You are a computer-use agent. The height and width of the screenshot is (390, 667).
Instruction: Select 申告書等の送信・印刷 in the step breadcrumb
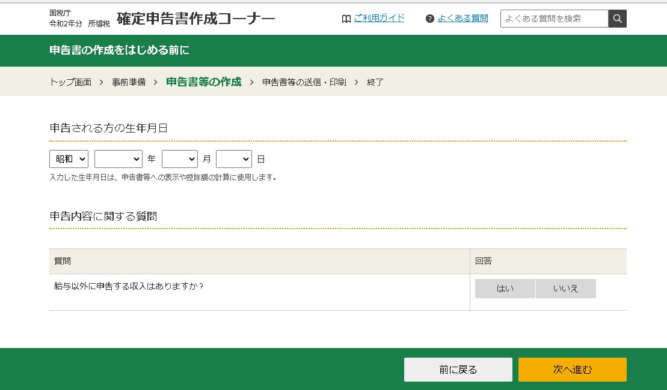pos(304,82)
